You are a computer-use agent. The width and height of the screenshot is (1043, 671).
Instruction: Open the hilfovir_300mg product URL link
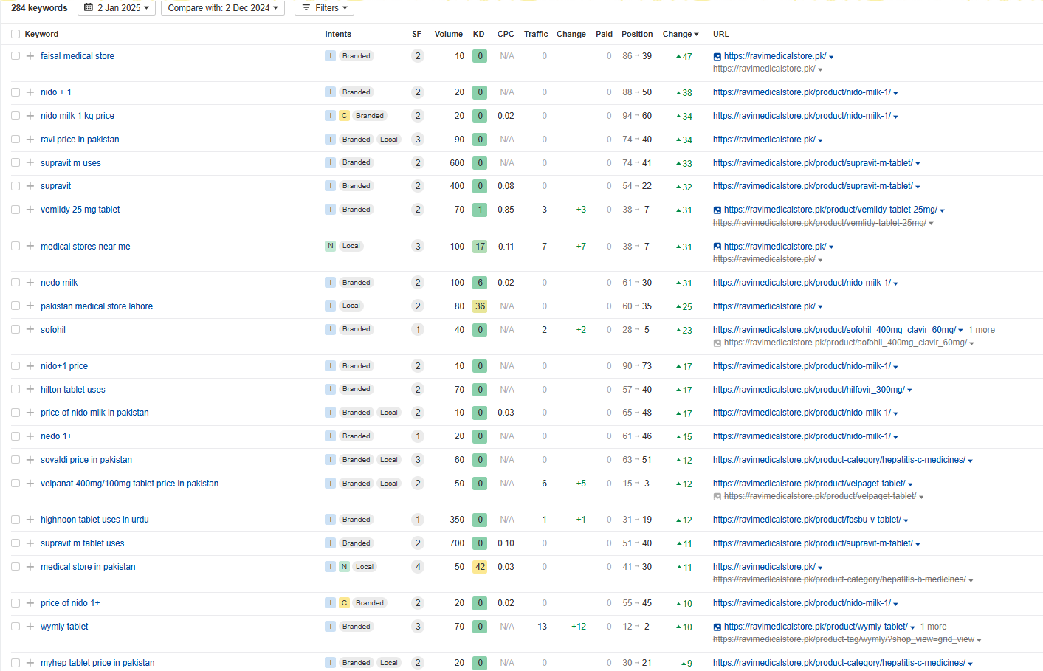pos(808,390)
